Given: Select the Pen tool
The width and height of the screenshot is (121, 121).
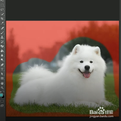Looking at the screenshot, I should point(2,65).
